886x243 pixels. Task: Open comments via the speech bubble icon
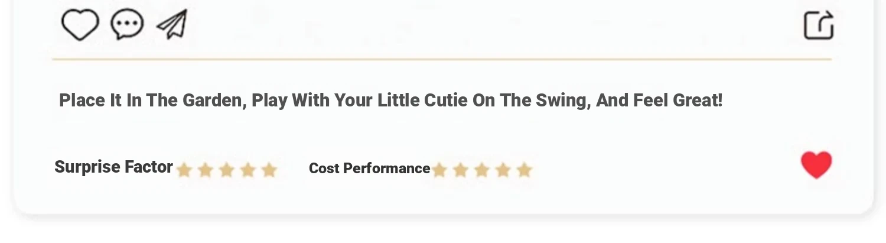point(127,25)
